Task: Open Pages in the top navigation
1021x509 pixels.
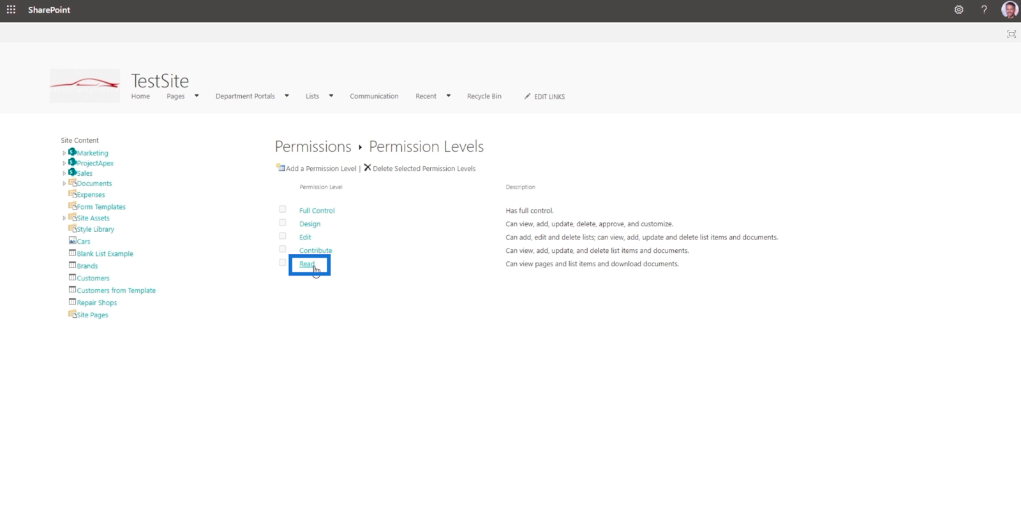Action: (175, 96)
